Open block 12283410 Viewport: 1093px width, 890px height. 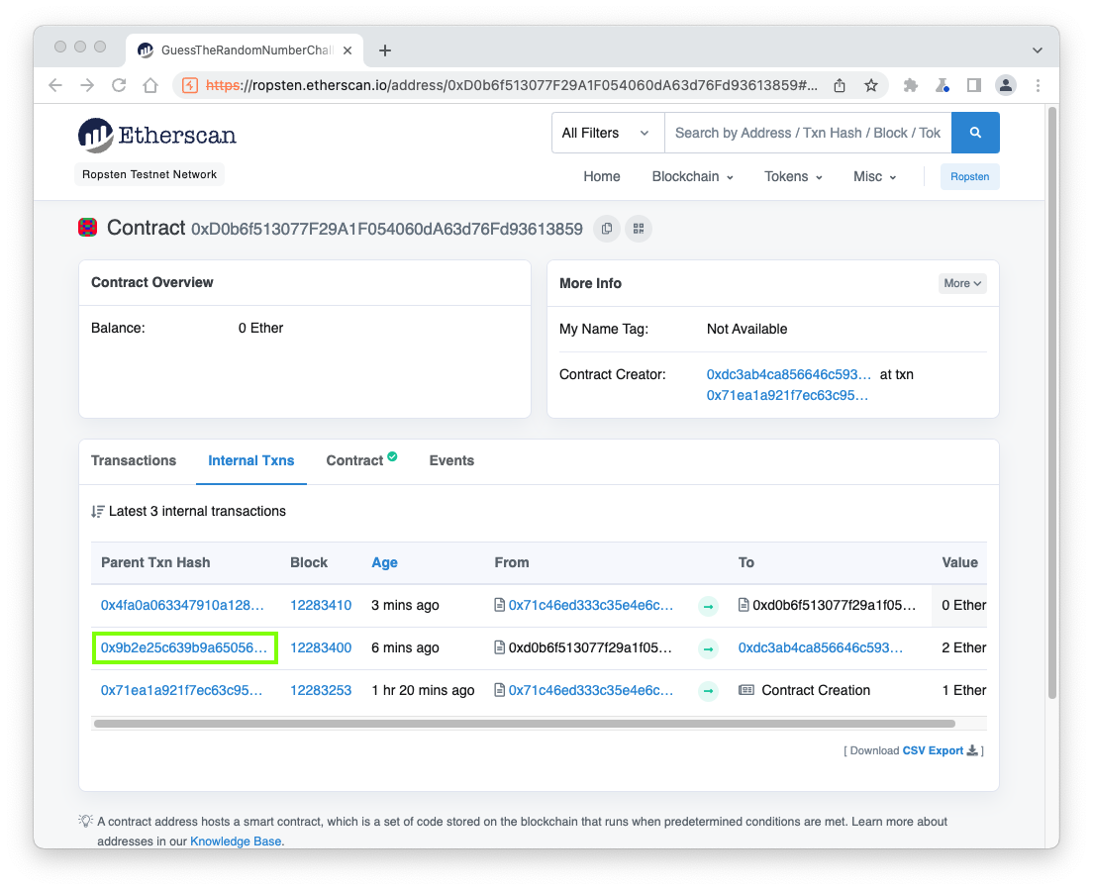(321, 605)
